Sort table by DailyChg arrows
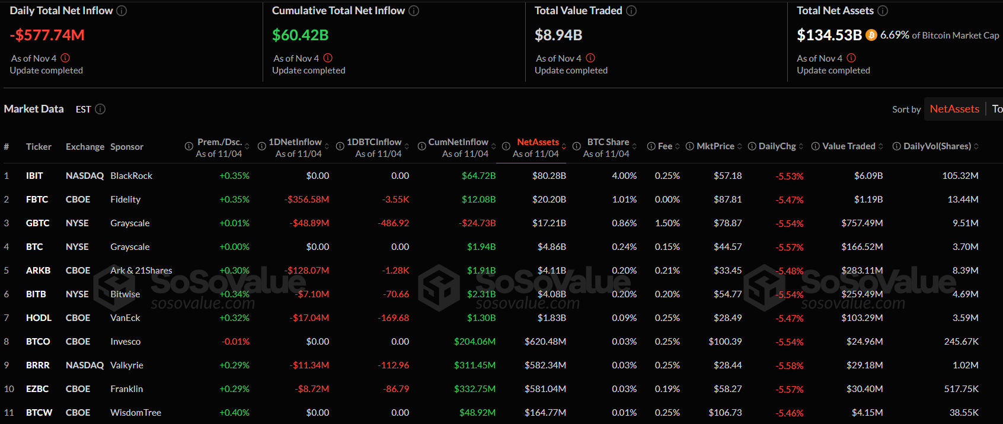 [801, 146]
